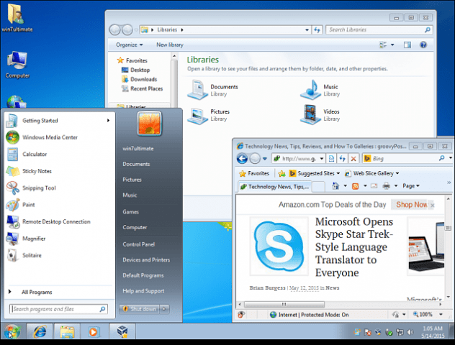
Task: Open Web Slice Gallery dropdown
Action: point(397,173)
